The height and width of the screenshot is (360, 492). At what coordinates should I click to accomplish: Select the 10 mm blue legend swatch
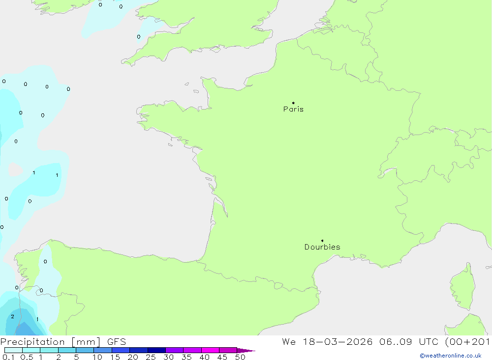[x=103, y=350]
